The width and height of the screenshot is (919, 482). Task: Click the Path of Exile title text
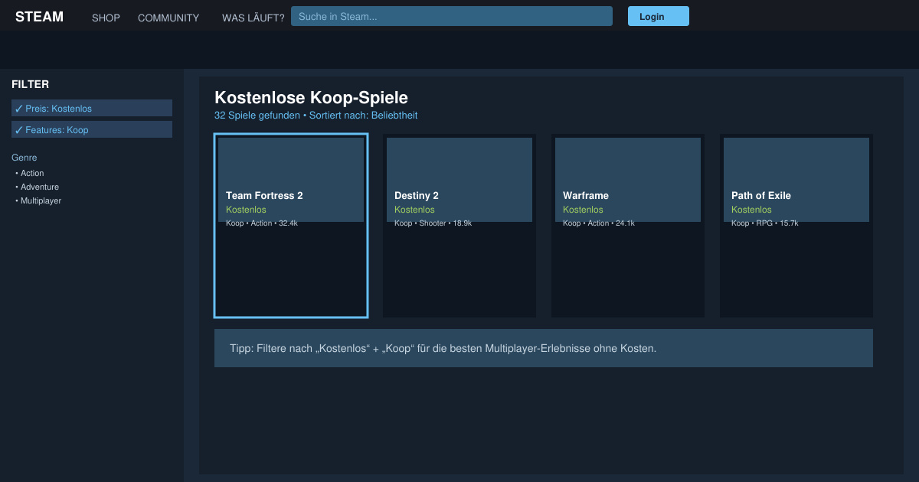(761, 195)
